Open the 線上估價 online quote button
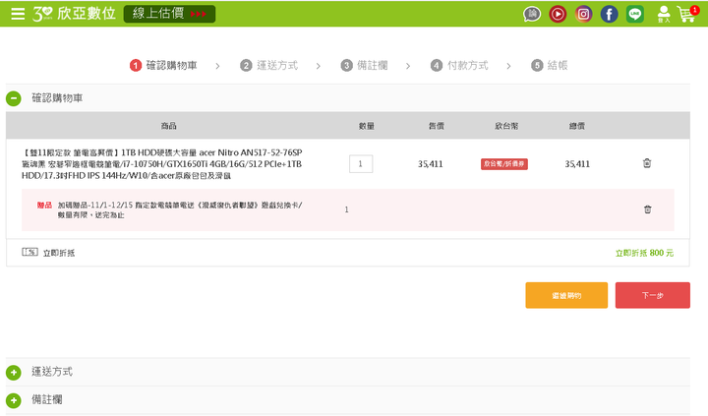Viewport: 708px width, 416px height. (x=169, y=14)
